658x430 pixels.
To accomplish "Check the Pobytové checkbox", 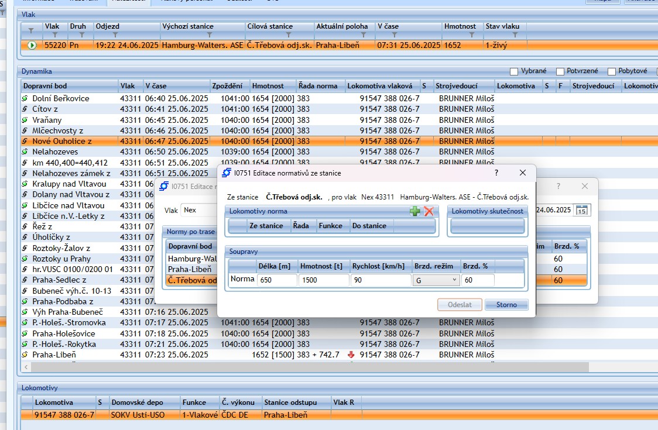I will point(612,71).
